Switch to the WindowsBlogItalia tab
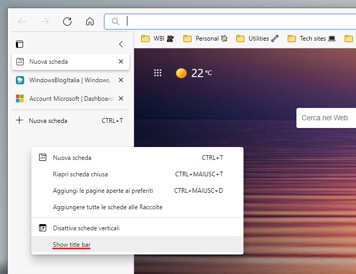Viewport: 356px width, 274px height. click(70, 80)
